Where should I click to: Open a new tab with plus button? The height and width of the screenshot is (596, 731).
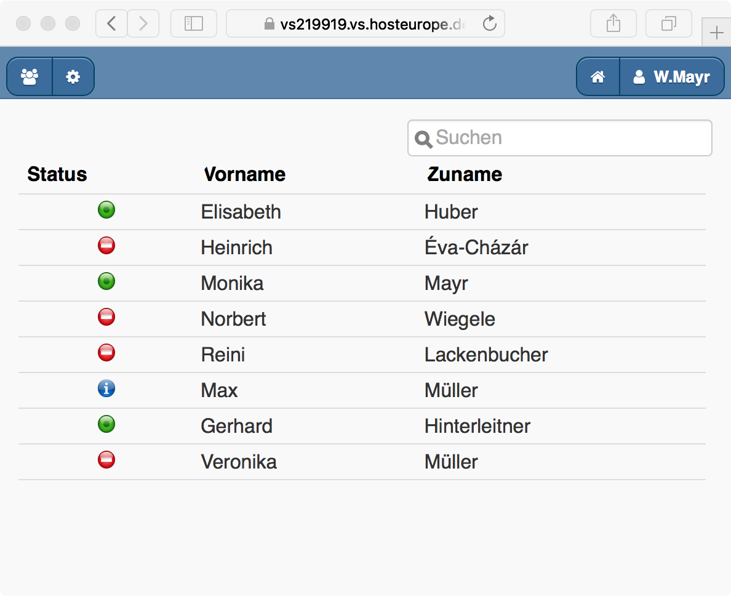[x=717, y=33]
